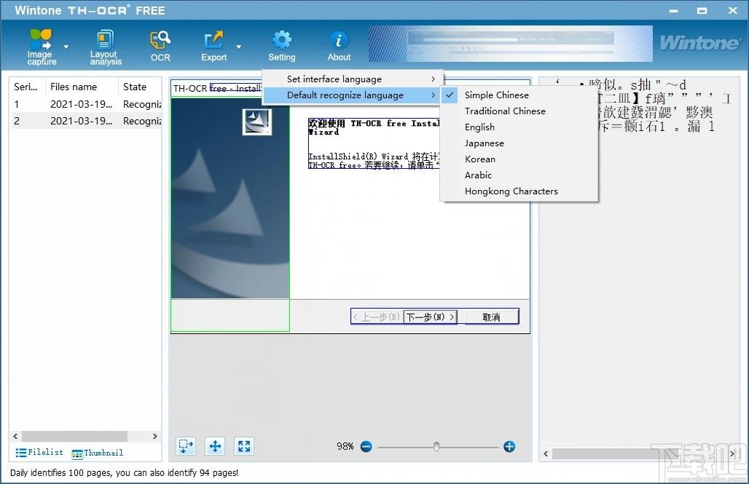Choose Hongkong Characters recognize language
Image resolution: width=749 pixels, height=484 pixels.
(519, 191)
